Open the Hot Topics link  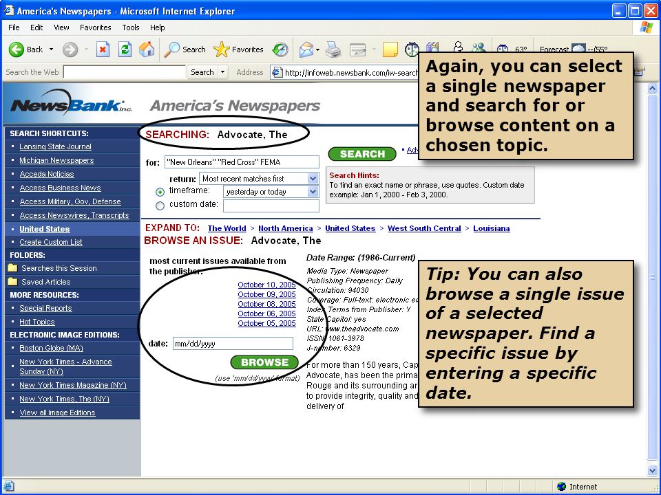point(37,322)
